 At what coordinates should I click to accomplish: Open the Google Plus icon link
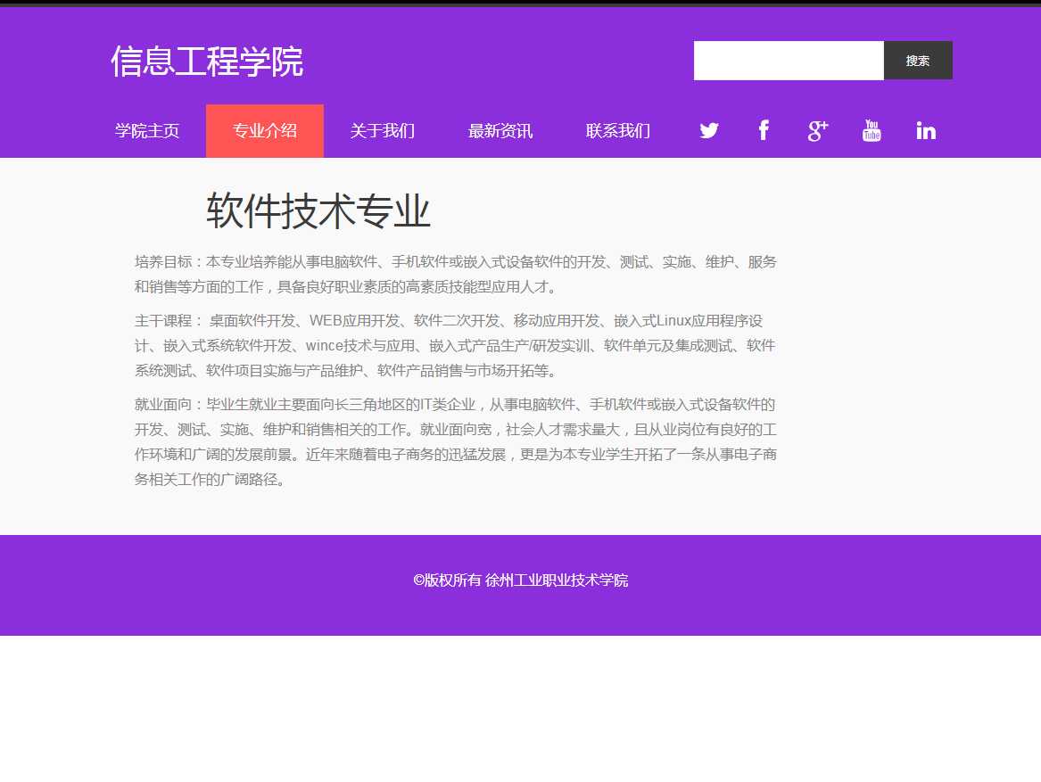coord(818,131)
